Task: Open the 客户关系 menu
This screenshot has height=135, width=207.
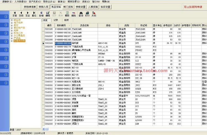Action: coord(35,2)
